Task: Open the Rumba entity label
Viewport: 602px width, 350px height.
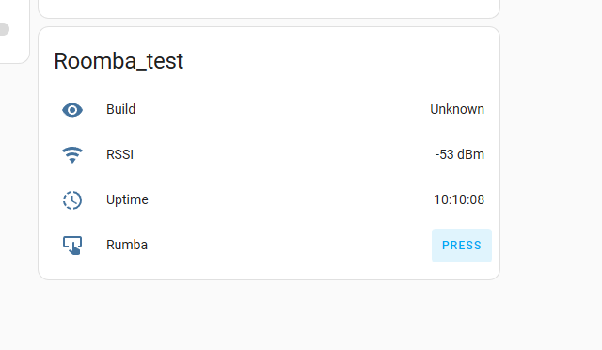Action: click(x=127, y=245)
